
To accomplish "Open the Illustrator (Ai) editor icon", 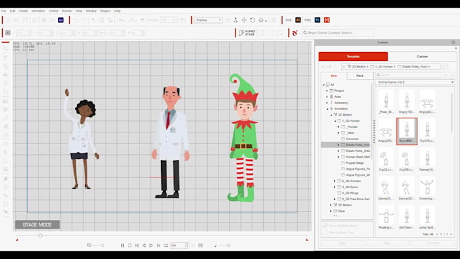I will [x=298, y=20].
